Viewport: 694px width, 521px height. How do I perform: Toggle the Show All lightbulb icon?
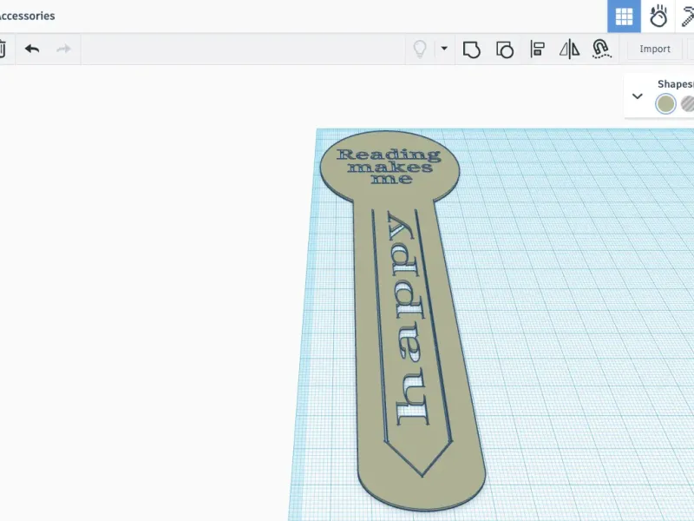pos(420,49)
